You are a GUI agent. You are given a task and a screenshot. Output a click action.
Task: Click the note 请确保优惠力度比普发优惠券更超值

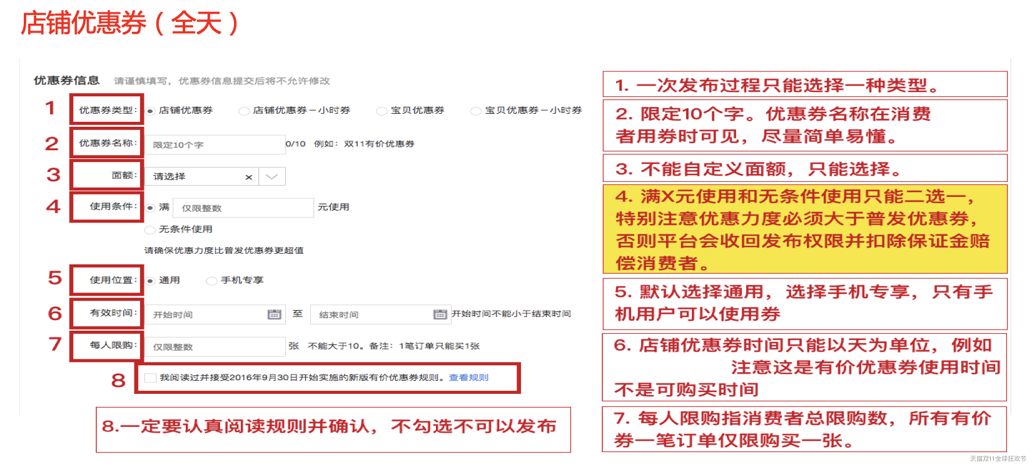(224, 250)
